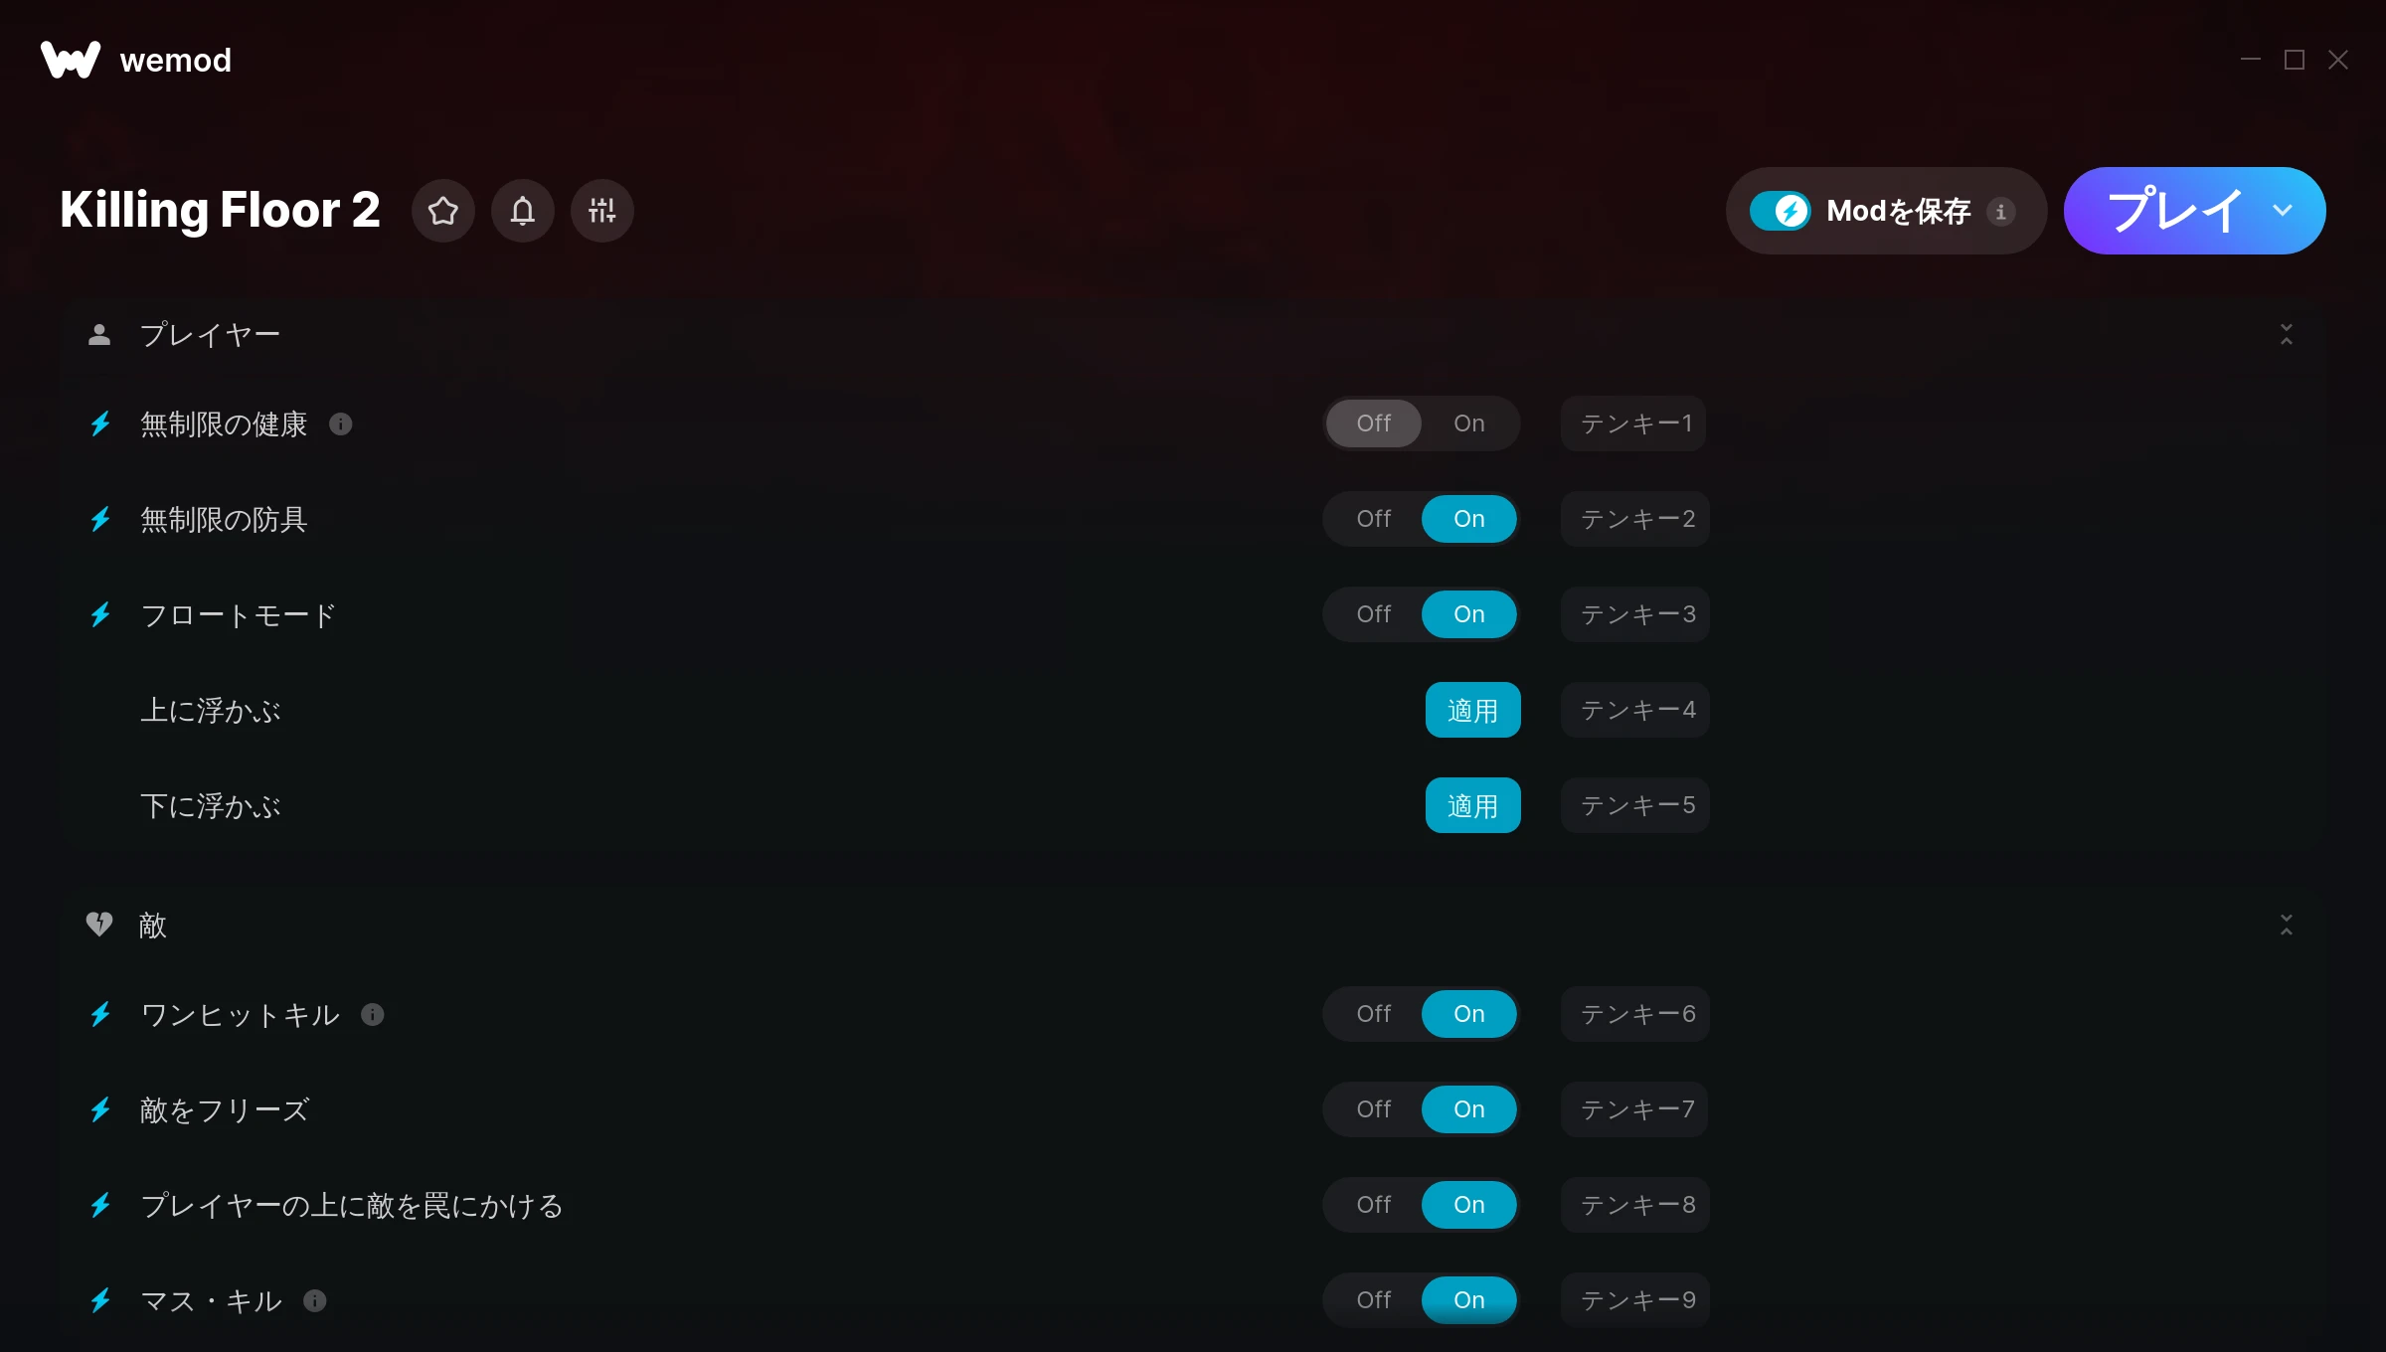Show info for 無制限の健康
Screen dimensions: 2386x1352
pos(341,424)
